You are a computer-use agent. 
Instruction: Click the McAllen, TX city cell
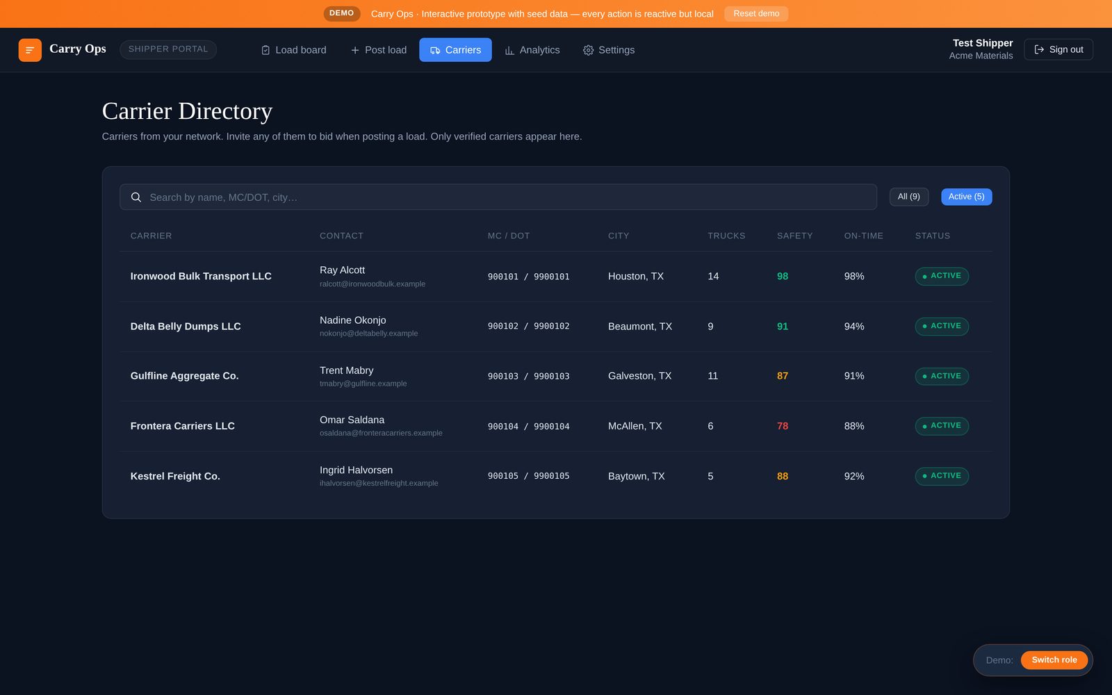(x=635, y=426)
